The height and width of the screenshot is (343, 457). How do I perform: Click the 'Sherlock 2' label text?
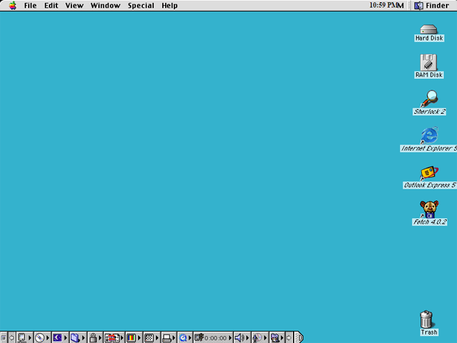coord(430,112)
